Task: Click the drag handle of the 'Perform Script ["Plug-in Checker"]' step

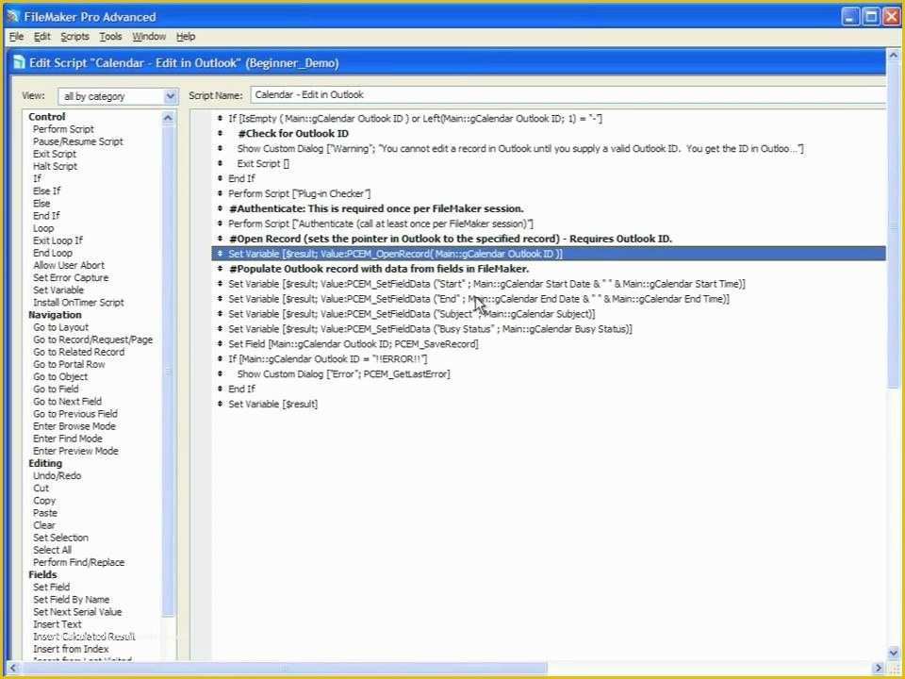Action: 220,193
